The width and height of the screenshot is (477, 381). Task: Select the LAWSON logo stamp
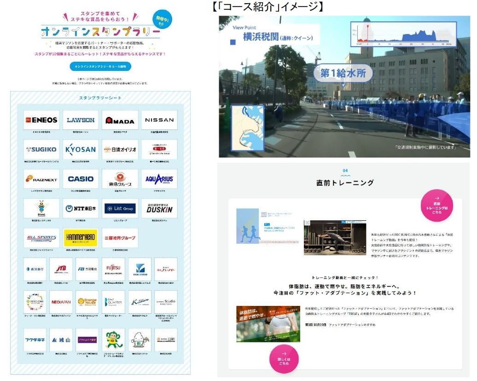[x=81, y=120]
